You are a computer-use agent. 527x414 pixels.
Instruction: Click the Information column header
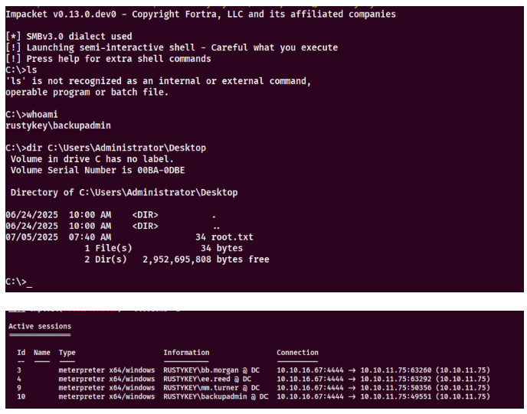tap(186, 353)
